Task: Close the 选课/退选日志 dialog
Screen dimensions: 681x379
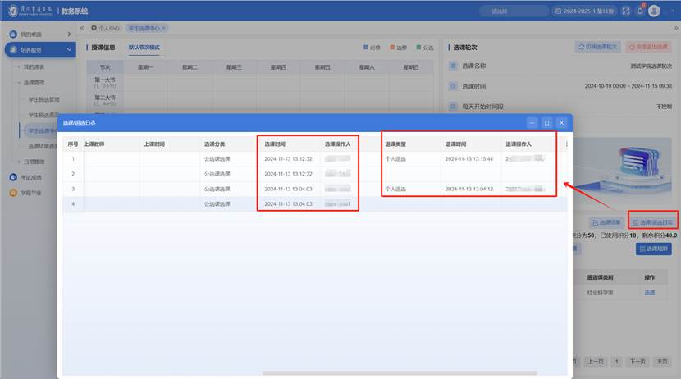Action: tap(561, 122)
